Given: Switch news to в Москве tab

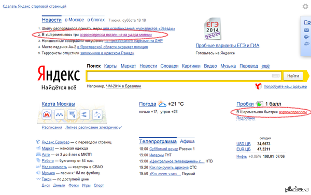Looking at the screenshot, I should (x=74, y=20).
